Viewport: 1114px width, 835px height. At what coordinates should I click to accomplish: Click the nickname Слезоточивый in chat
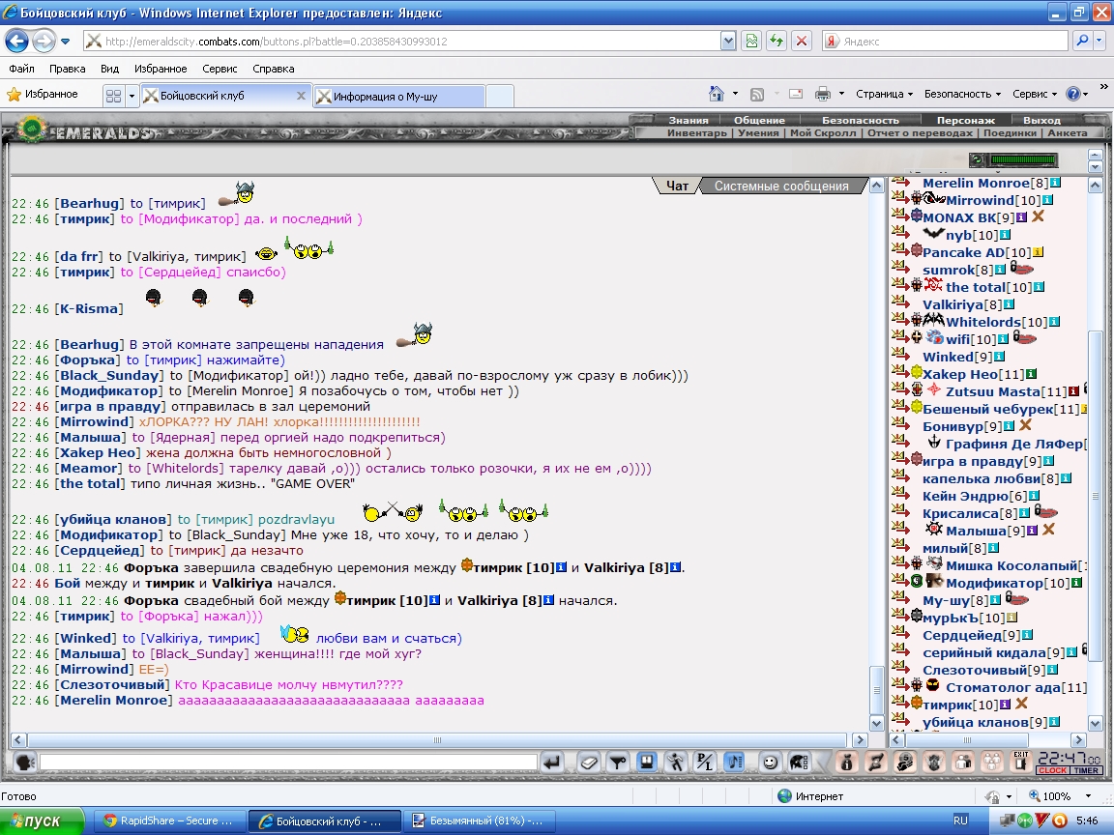[x=112, y=684]
